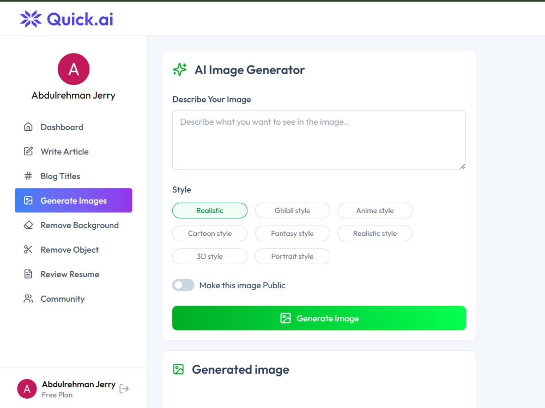The image size is (545, 408).
Task: Click the Remove Object scissors icon
Action: point(28,249)
